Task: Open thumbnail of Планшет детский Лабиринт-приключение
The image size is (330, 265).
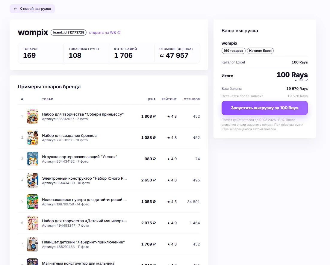Action: click(33, 244)
